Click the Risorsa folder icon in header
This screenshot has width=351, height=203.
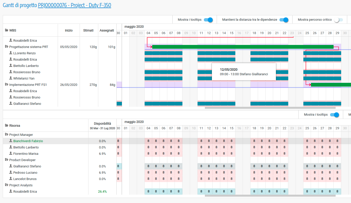click(7, 125)
